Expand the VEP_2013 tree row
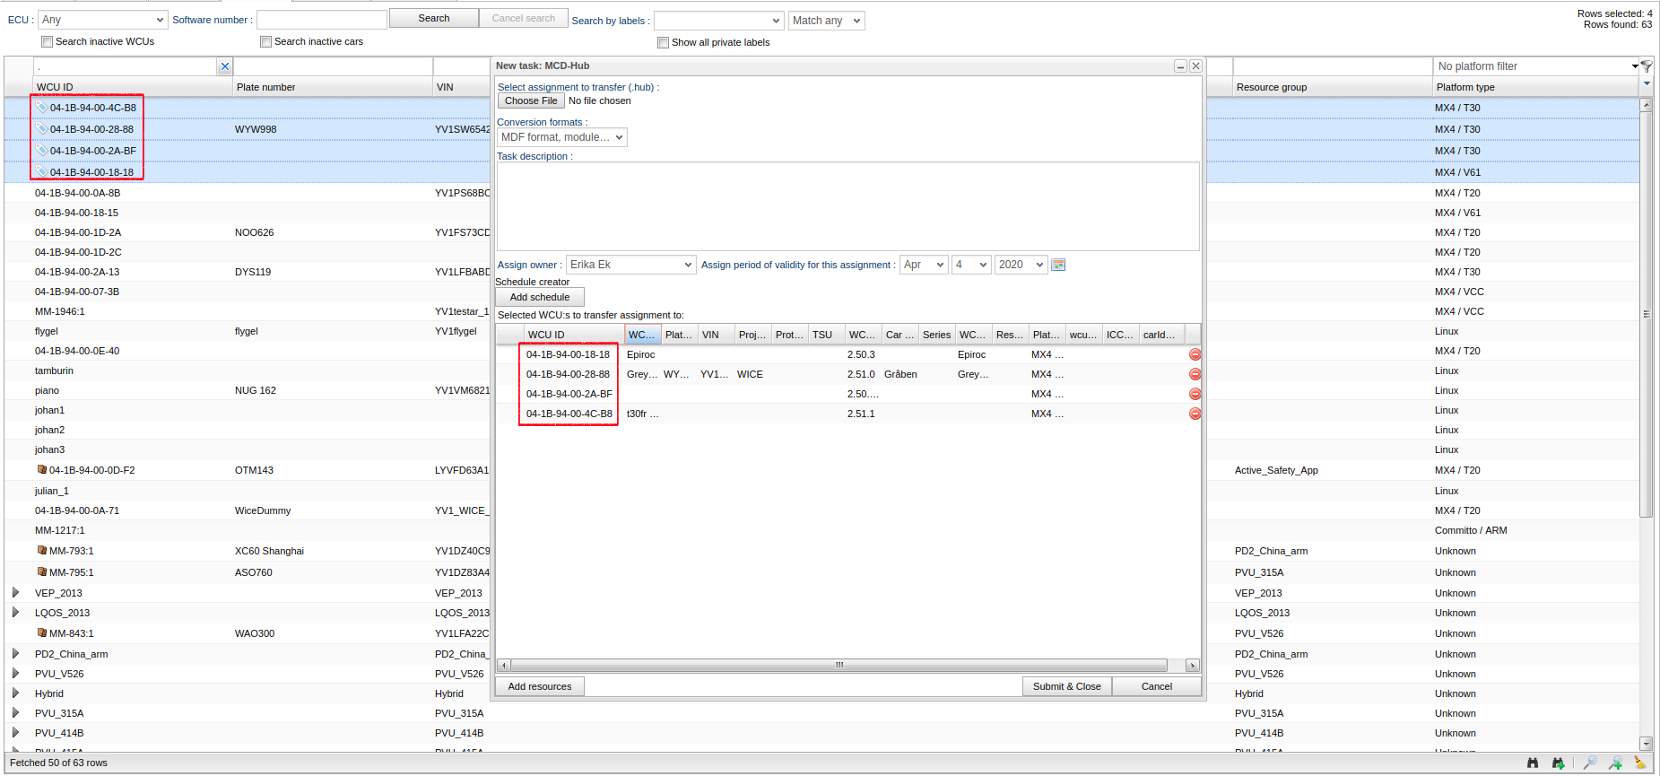Viewport: 1660px width, 776px height. tap(16, 593)
